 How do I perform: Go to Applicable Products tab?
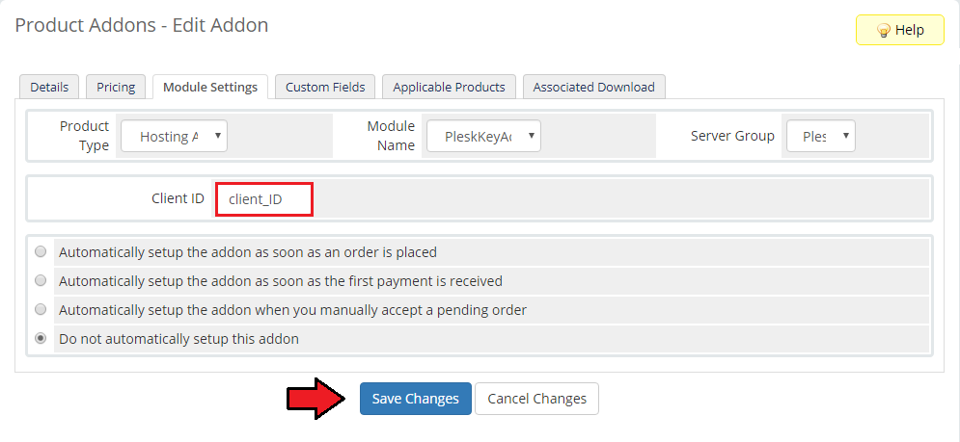(449, 87)
